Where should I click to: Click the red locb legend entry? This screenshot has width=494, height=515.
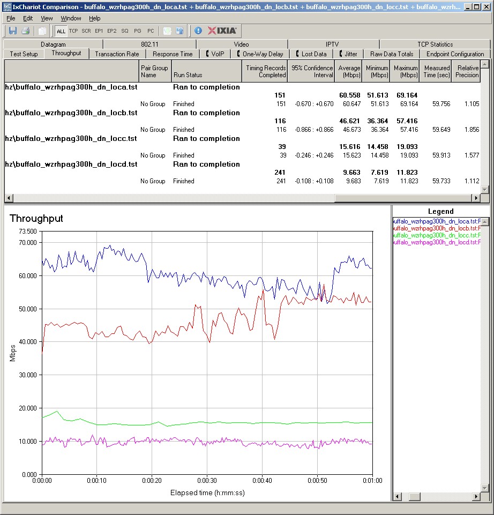[x=437, y=228]
